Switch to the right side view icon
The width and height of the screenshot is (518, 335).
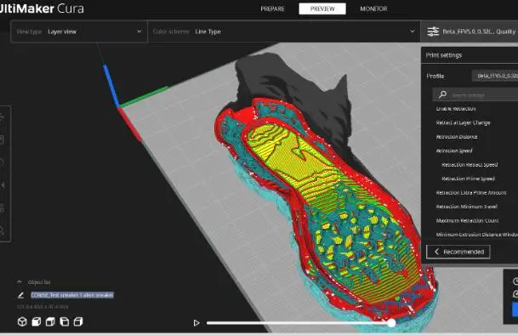78,321
